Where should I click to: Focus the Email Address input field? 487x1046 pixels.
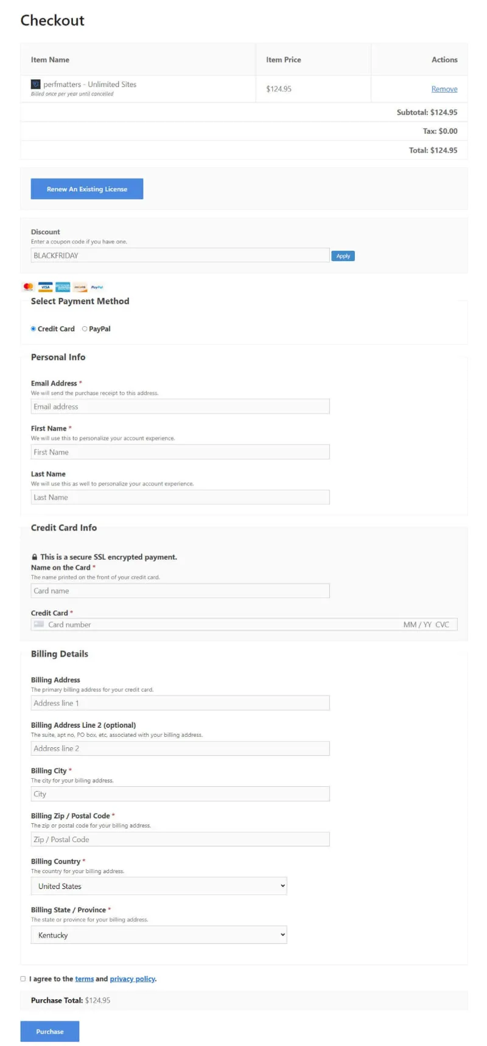click(x=180, y=406)
